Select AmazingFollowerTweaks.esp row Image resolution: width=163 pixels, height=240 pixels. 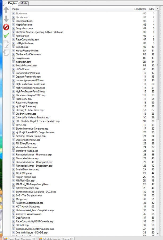tap(83, 136)
